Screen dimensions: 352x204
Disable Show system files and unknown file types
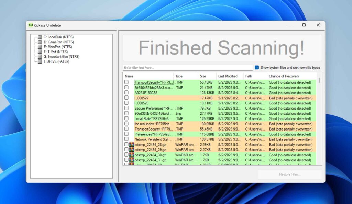coord(256,67)
